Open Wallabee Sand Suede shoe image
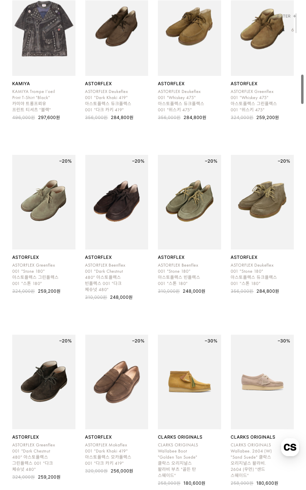 262,382
